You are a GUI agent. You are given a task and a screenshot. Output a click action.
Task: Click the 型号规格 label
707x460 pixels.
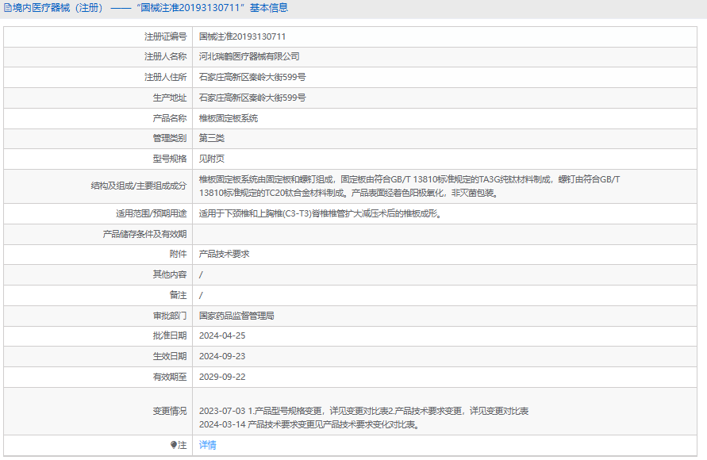point(170,159)
